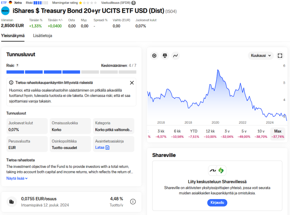
Task: Select the Yleisnäkymä tab
Action: (13, 36)
